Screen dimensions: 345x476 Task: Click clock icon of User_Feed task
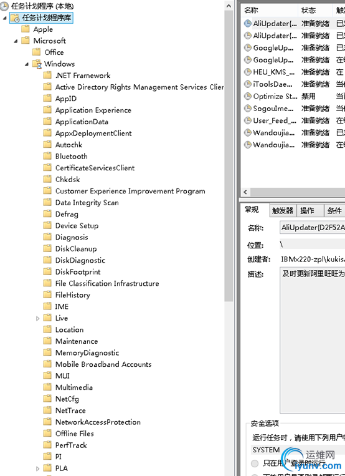(x=248, y=120)
